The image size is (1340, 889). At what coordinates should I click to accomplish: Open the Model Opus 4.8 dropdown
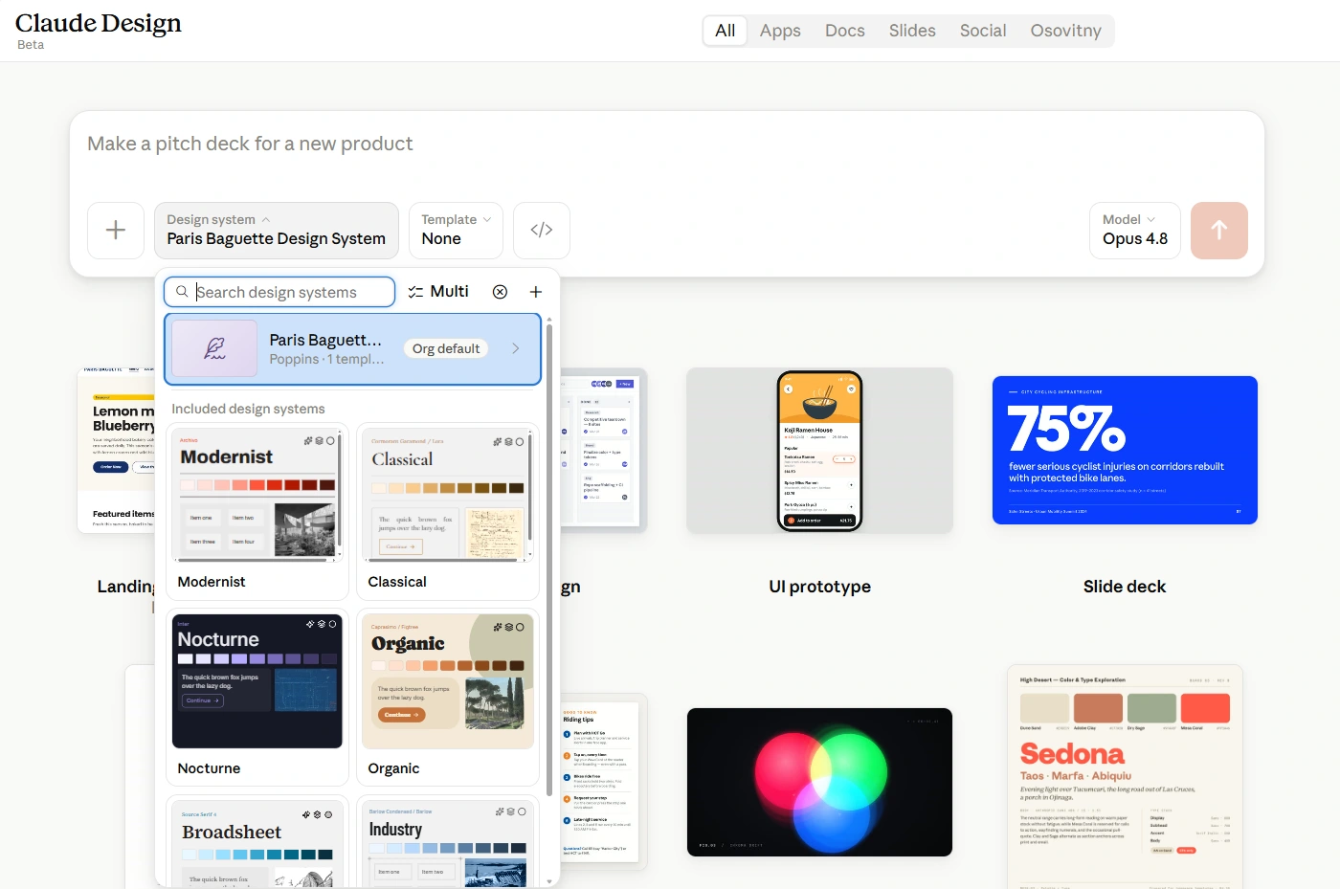[x=1135, y=231]
